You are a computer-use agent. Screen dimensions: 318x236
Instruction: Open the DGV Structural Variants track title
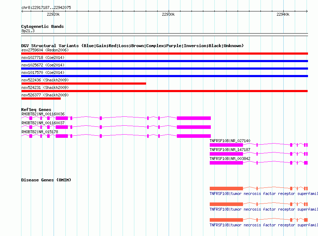click(133, 46)
